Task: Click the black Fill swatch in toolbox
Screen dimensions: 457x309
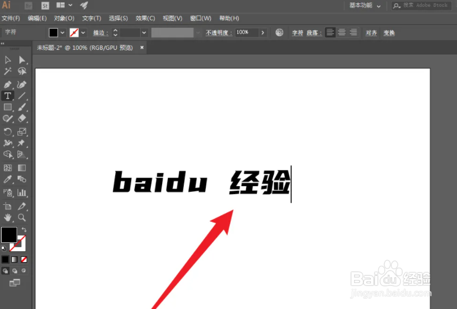Action: (x=9, y=234)
